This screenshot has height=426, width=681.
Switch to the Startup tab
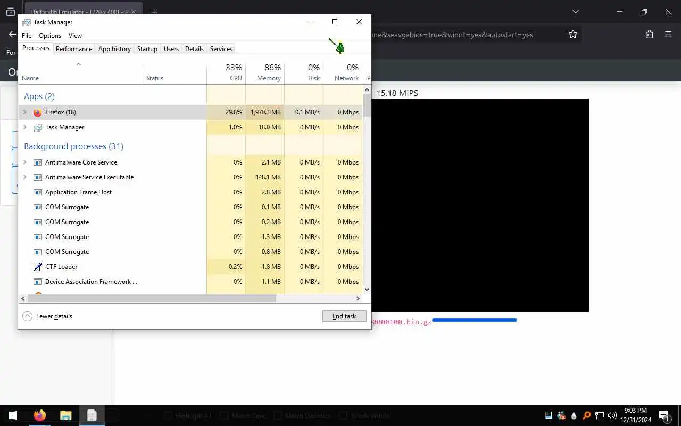point(147,49)
